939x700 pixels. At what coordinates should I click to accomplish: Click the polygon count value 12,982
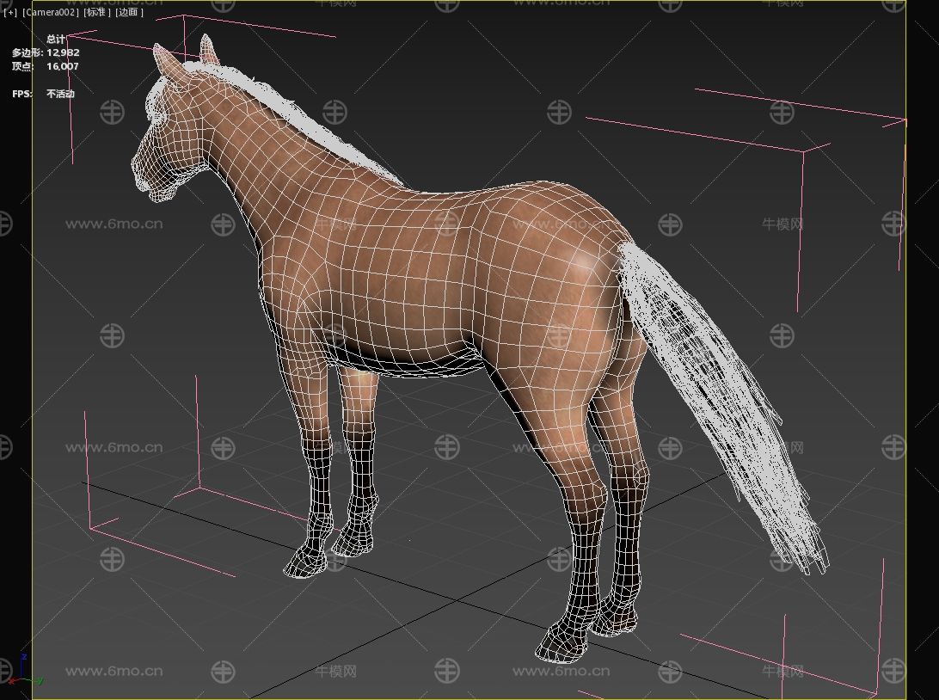(63, 52)
